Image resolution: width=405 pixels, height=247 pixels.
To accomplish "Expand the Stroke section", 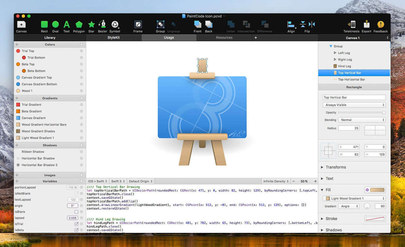I will pos(322,219).
